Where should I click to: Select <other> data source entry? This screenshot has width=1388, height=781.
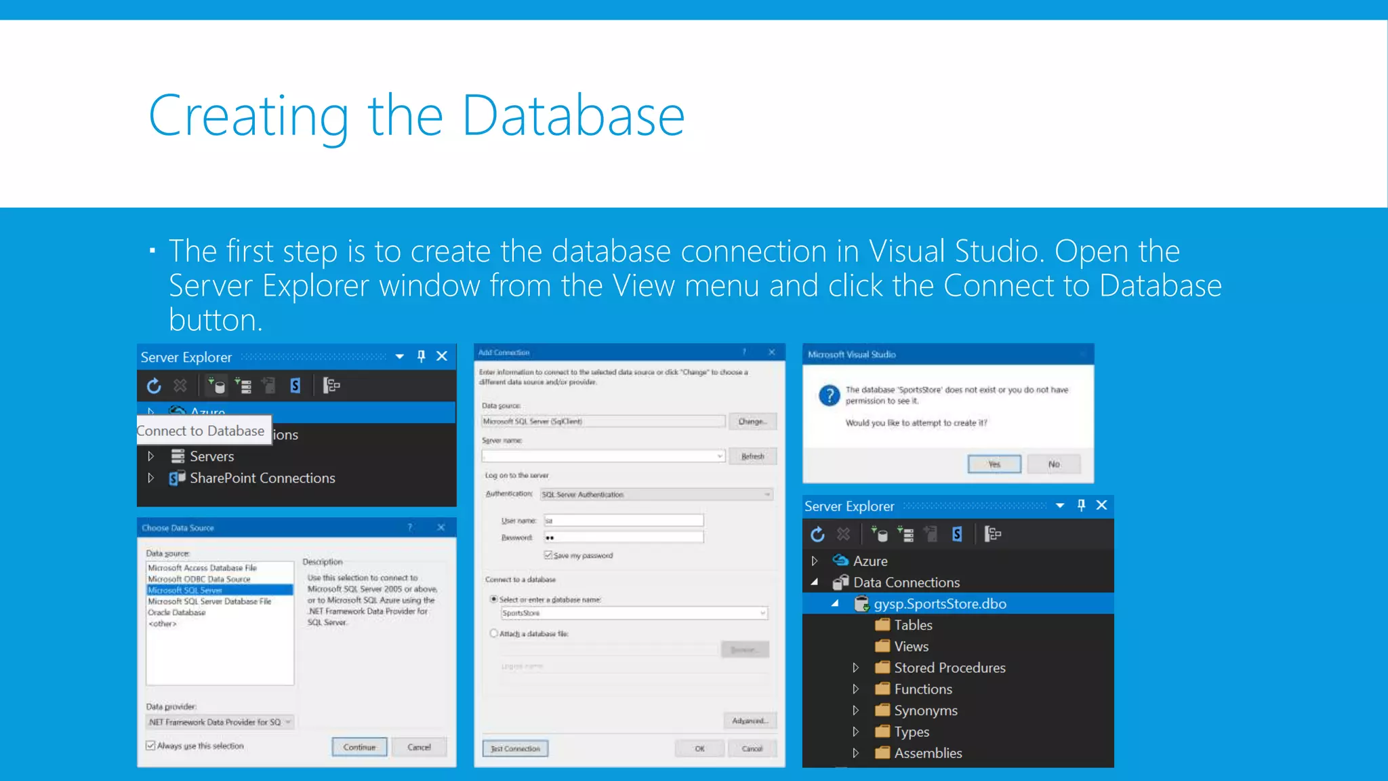coord(220,624)
